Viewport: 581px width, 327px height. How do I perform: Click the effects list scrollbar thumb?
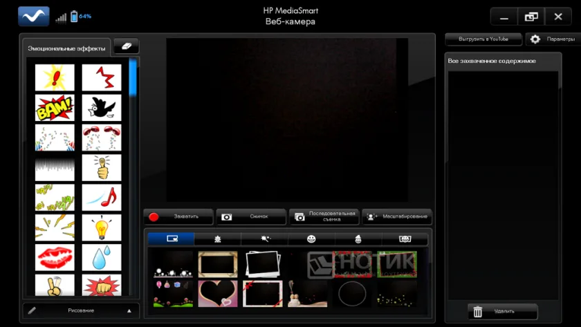[x=133, y=77]
